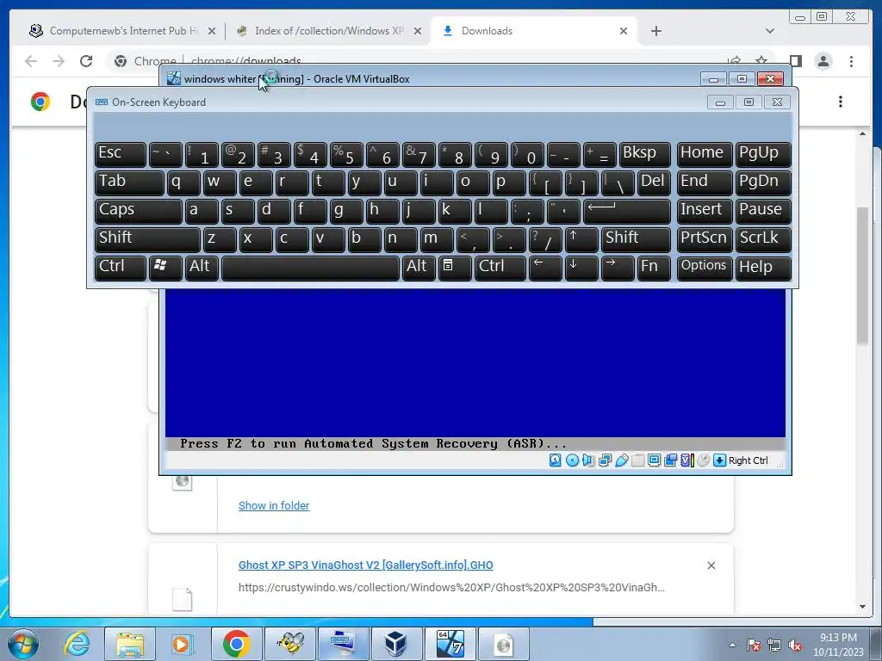Click the recording icon in VirtualBox status bar
This screenshot has width=882, height=661.
click(670, 460)
